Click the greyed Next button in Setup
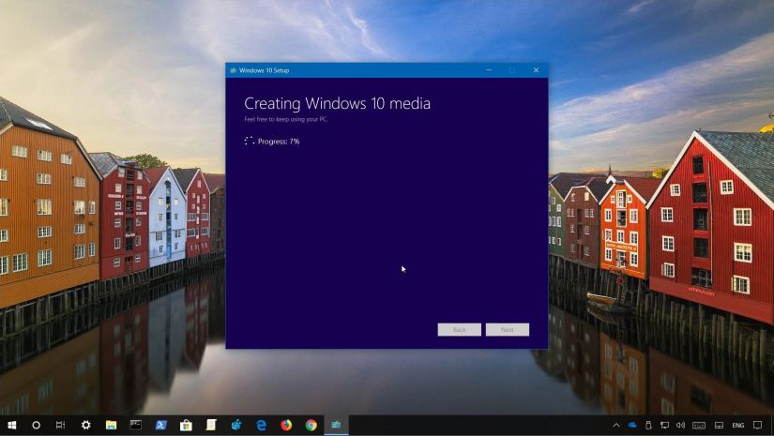 pyautogui.click(x=508, y=329)
